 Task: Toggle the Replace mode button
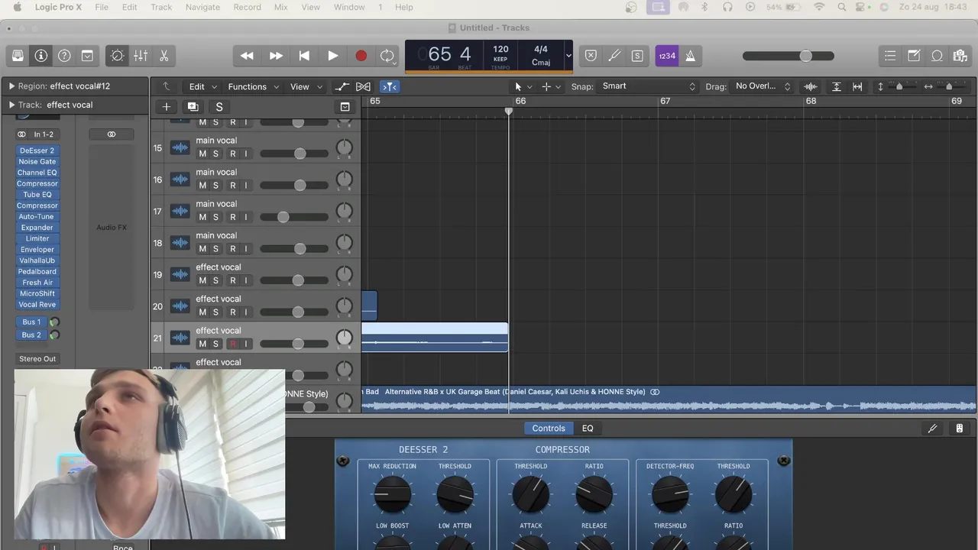[591, 56]
